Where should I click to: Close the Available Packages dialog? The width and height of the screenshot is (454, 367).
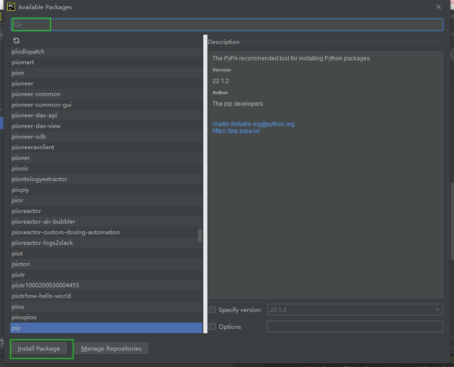[x=439, y=7]
